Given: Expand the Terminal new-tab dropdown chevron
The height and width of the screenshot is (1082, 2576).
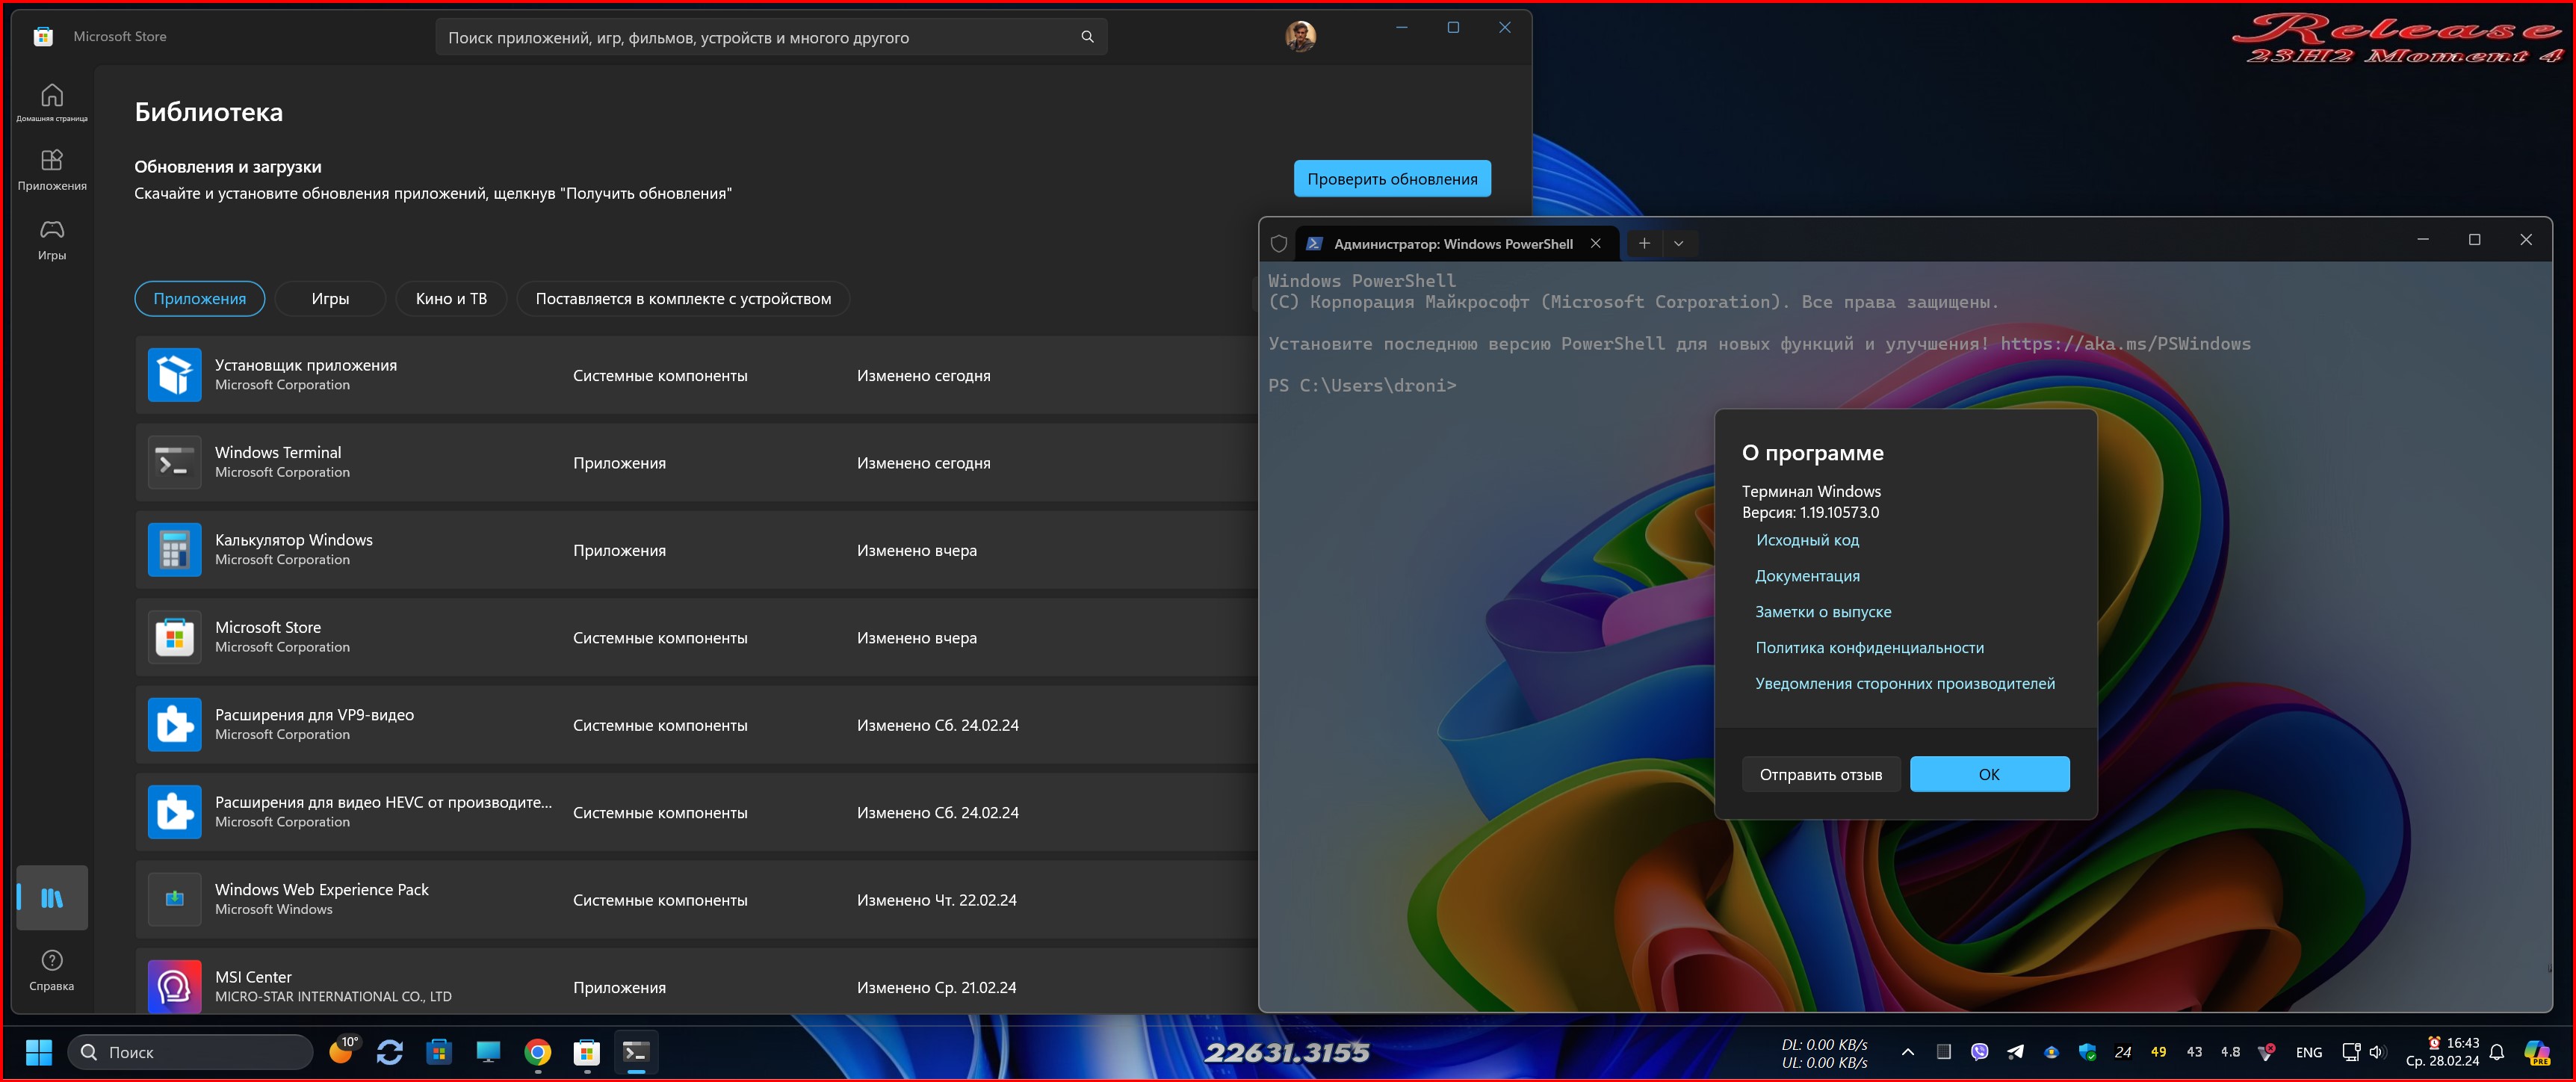Looking at the screenshot, I should (x=1679, y=243).
